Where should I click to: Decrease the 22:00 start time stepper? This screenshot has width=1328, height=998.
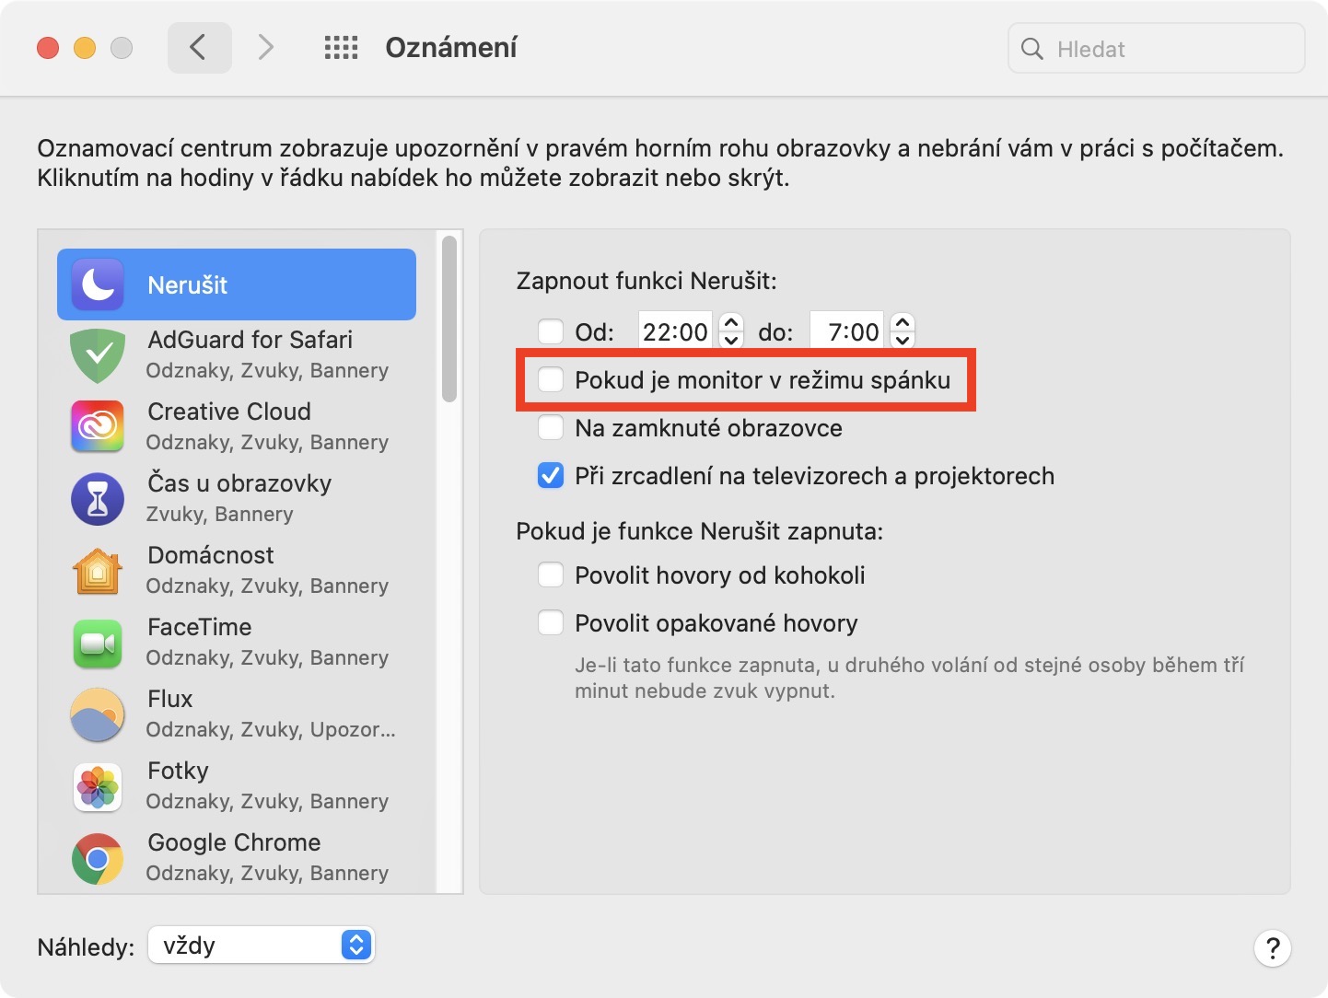click(731, 340)
